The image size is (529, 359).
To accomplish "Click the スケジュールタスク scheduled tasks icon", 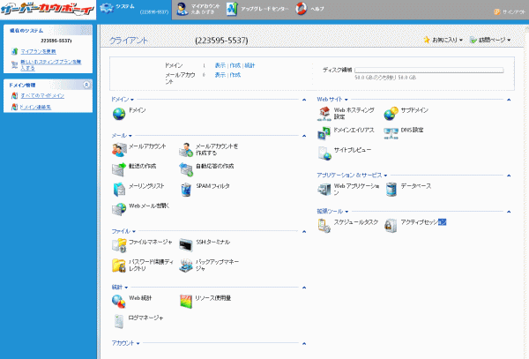I will pos(324,223).
